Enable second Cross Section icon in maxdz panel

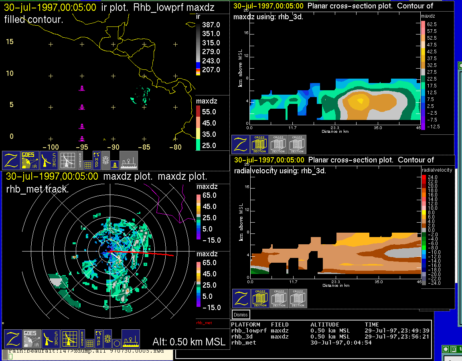tap(278, 144)
